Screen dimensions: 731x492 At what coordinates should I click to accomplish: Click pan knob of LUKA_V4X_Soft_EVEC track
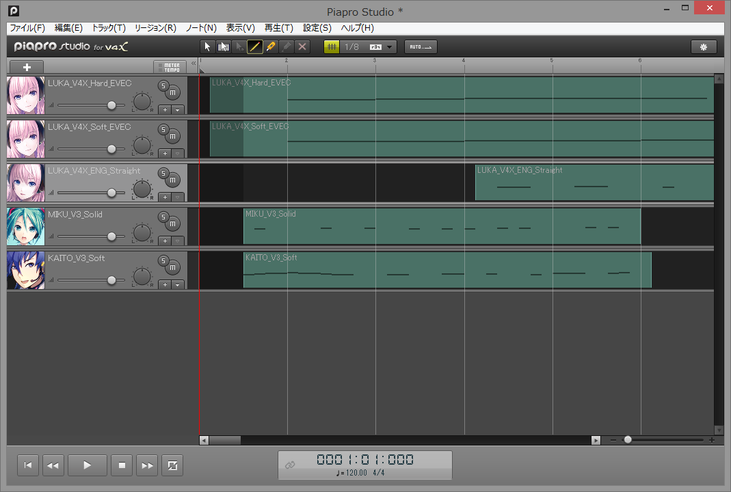(x=142, y=146)
